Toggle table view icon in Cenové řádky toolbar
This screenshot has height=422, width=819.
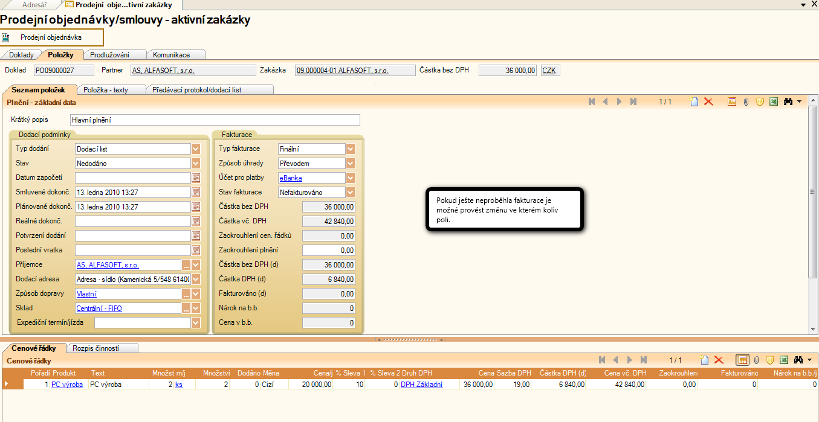point(742,360)
